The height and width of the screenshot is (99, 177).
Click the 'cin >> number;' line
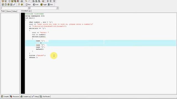point(39,35)
